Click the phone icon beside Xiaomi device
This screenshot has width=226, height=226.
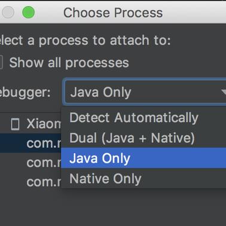[x=15, y=124]
